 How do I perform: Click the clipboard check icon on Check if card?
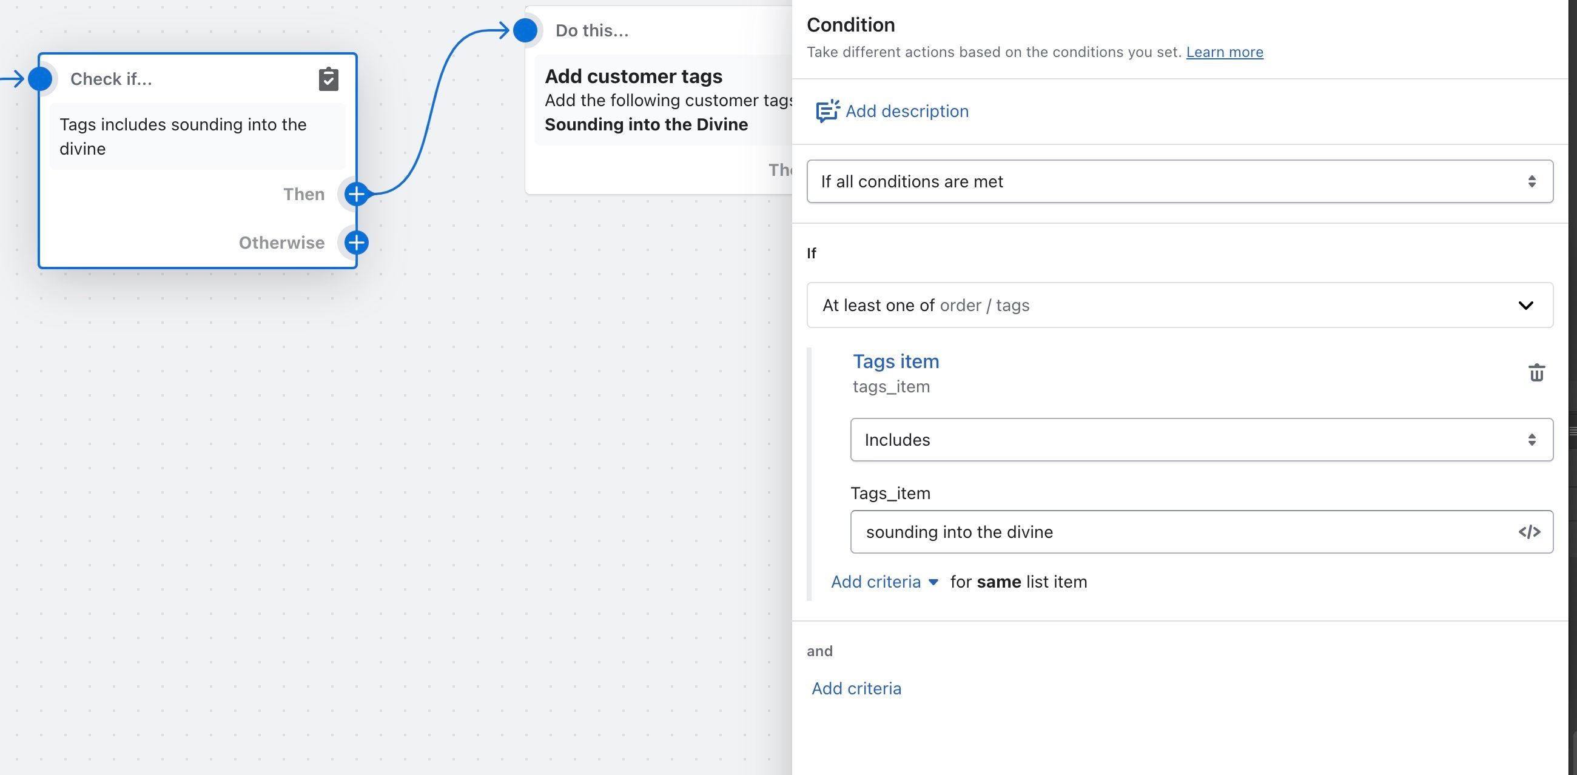pyautogui.click(x=328, y=79)
